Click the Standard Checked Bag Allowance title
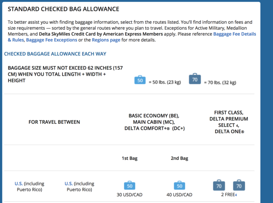The width and height of the screenshot is (273, 203). tap(64, 9)
